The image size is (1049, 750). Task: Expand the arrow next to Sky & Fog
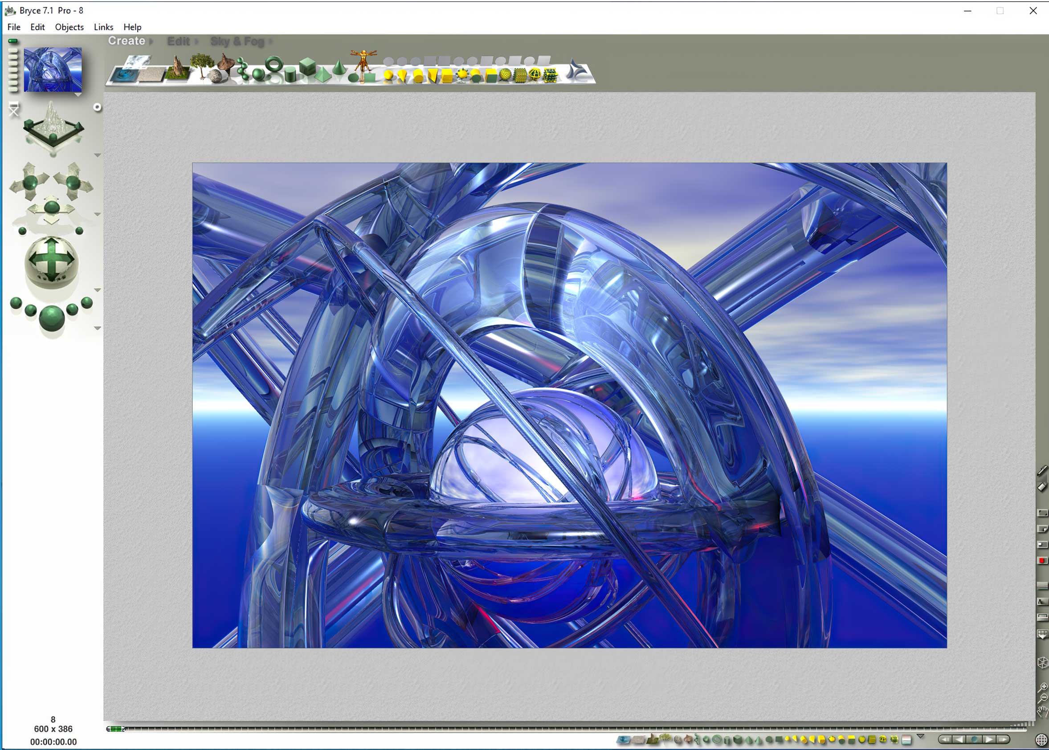tap(271, 41)
